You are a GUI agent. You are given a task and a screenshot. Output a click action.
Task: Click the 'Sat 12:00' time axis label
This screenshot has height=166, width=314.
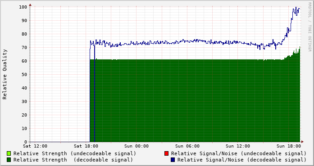[x=35, y=146]
